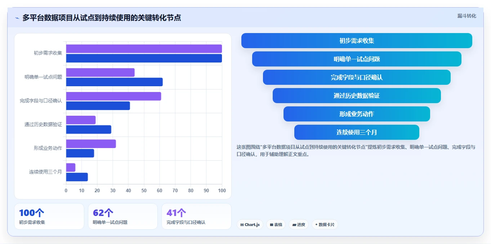
Task: Click the title 多平台数据项目从试点到持续使用的关键转化节点
Action: tap(102, 18)
